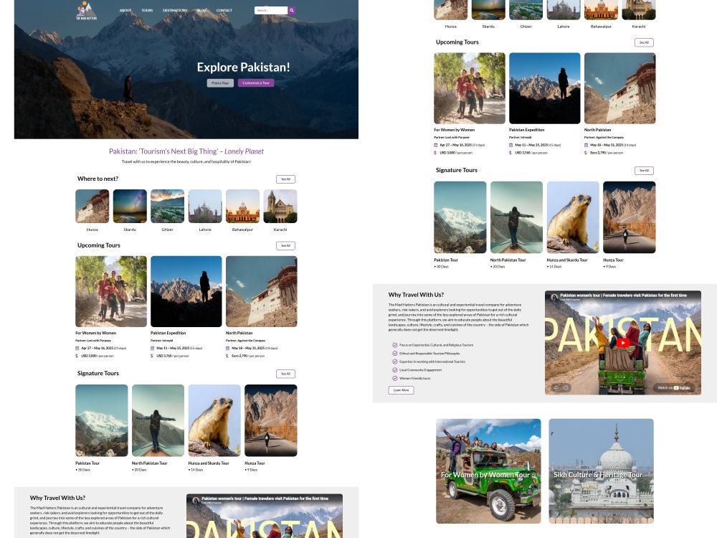Click checkmark icon beside Women-friendly tours
This screenshot has width=717, height=538.
[394, 378]
